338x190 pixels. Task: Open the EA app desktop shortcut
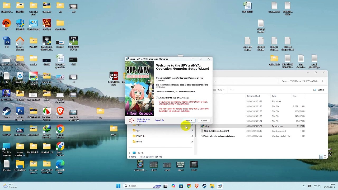[7, 25]
